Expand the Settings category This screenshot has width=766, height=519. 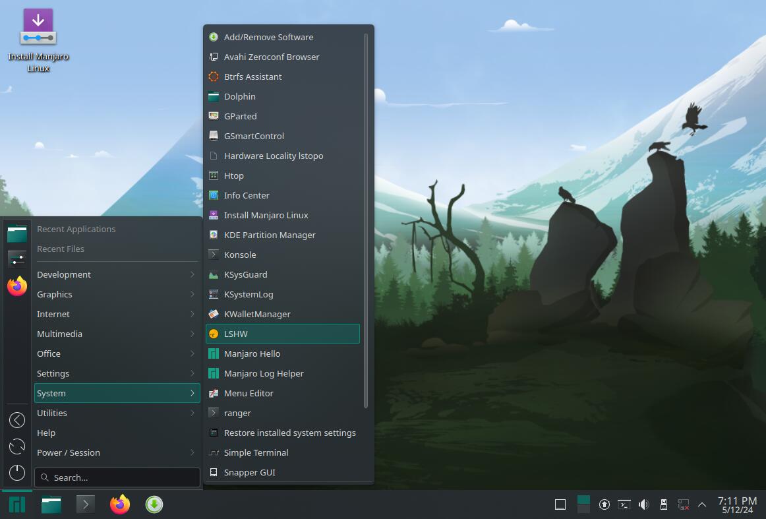(117, 373)
